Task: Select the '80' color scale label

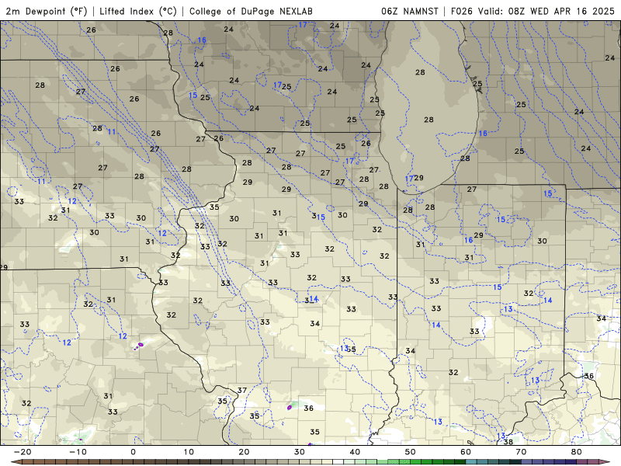Action: pyautogui.click(x=577, y=452)
